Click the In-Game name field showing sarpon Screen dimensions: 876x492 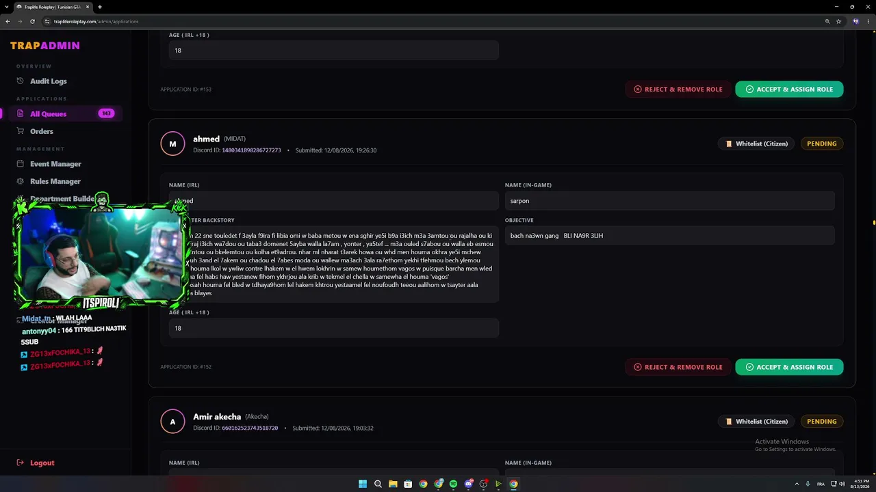point(669,201)
